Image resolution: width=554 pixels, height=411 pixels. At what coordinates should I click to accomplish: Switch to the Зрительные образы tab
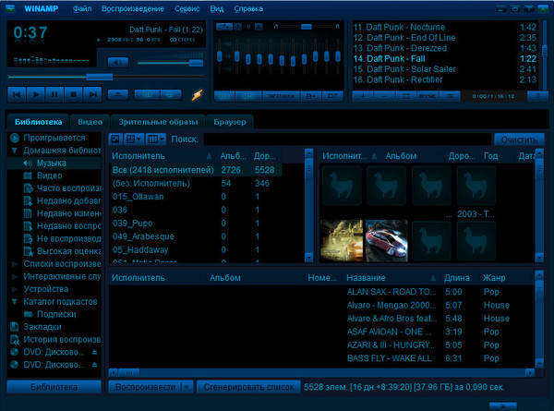(x=158, y=122)
